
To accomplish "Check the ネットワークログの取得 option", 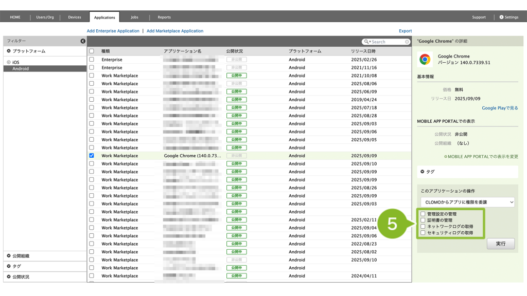I will pyautogui.click(x=423, y=227).
